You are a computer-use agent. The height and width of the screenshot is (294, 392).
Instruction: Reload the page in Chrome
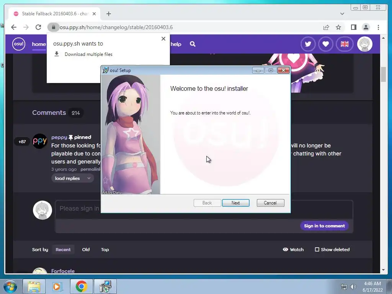tap(38, 27)
